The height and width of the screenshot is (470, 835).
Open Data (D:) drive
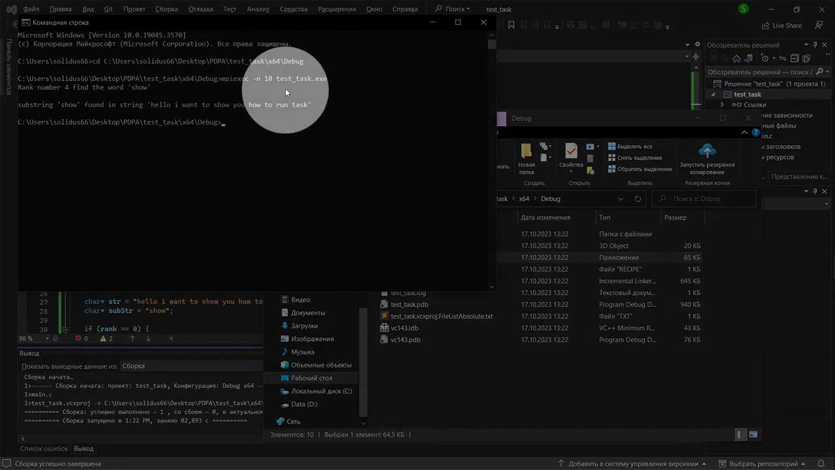pos(304,404)
